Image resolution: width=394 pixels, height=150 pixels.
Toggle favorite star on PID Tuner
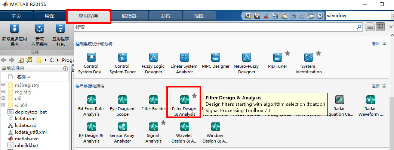[287, 53]
